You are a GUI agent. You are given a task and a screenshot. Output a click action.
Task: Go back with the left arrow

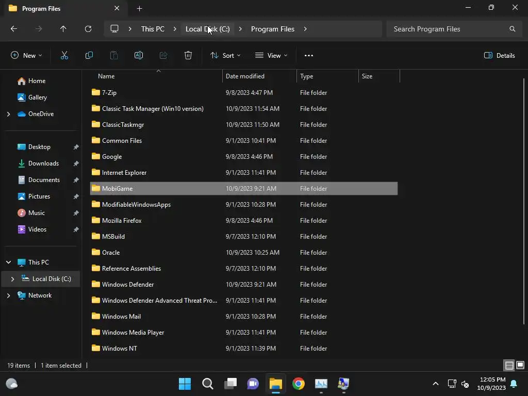14,29
